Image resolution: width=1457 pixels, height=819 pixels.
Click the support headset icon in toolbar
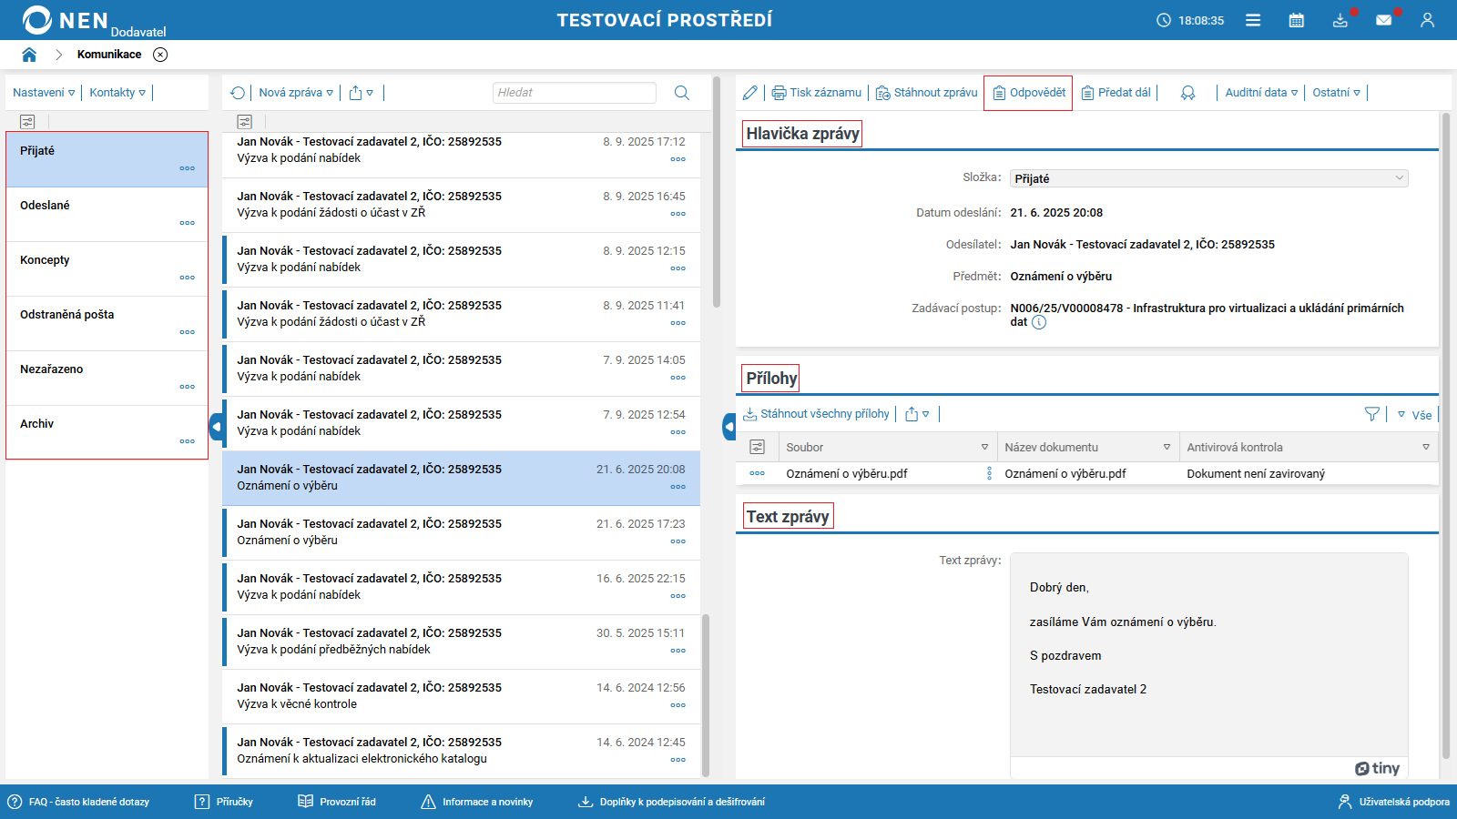pyautogui.click(x=1187, y=93)
